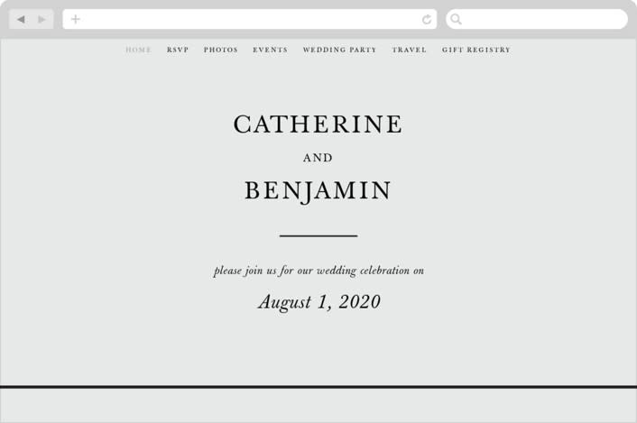View the Wedding Party page

click(x=339, y=50)
